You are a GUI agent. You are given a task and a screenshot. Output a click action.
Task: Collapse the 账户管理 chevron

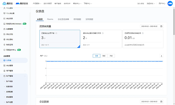tap(25, 76)
